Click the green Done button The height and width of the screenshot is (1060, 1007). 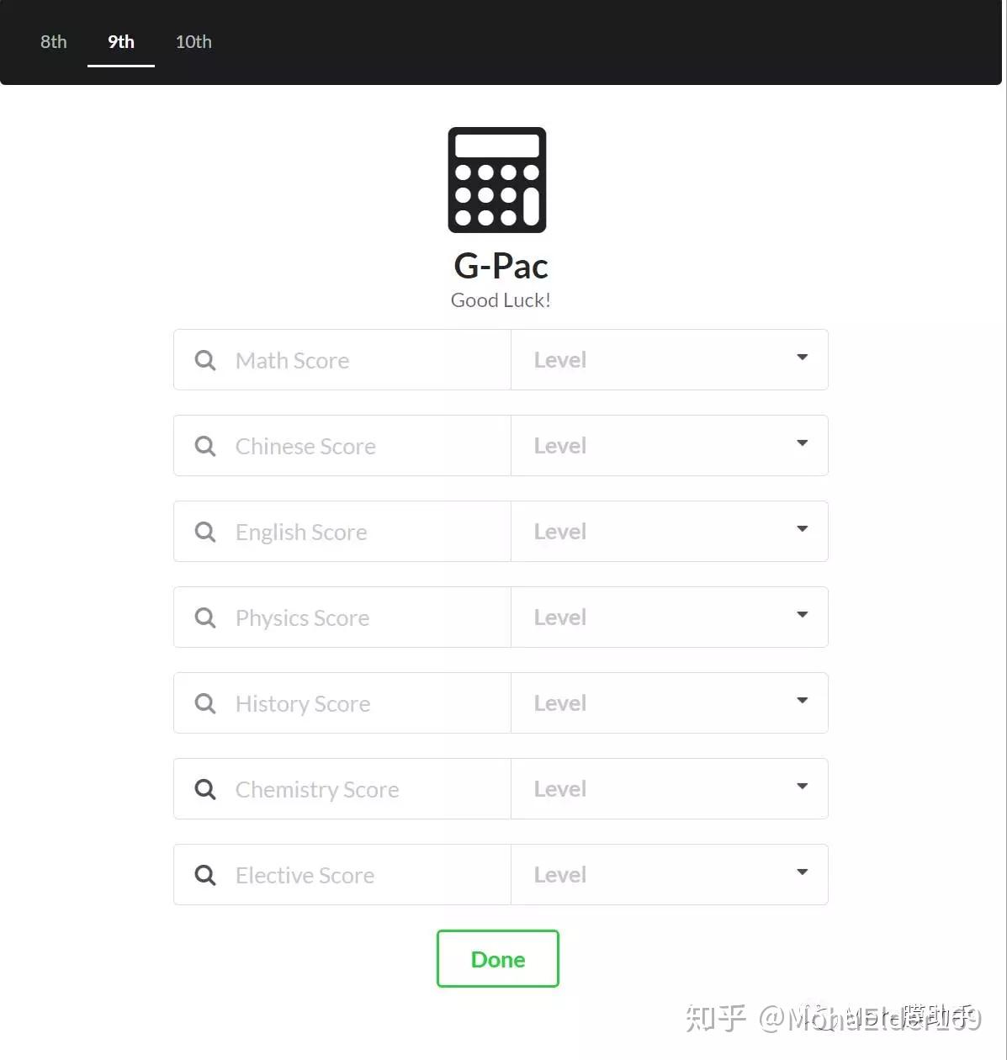pos(498,959)
